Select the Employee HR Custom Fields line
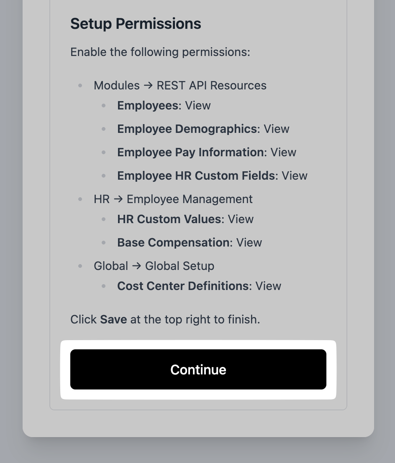Viewport: 395px width, 463px height. (212, 176)
